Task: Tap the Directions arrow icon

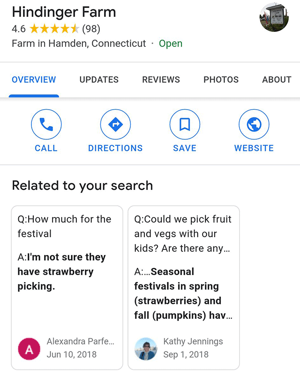Action: 115,125
